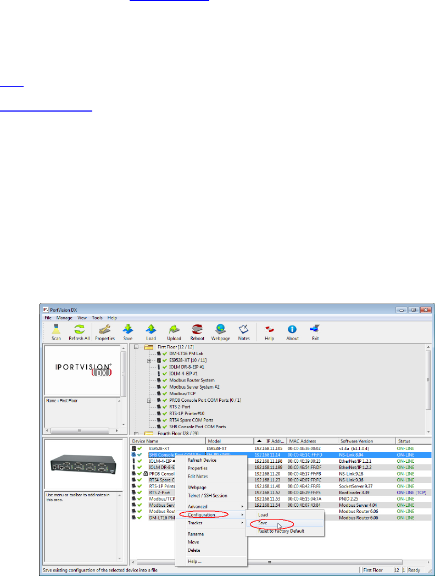Click the Exit toolbar icon
Viewport: 435px width, 576px height.
point(315,332)
